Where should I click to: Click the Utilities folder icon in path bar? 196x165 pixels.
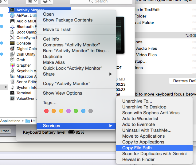(28, 121)
